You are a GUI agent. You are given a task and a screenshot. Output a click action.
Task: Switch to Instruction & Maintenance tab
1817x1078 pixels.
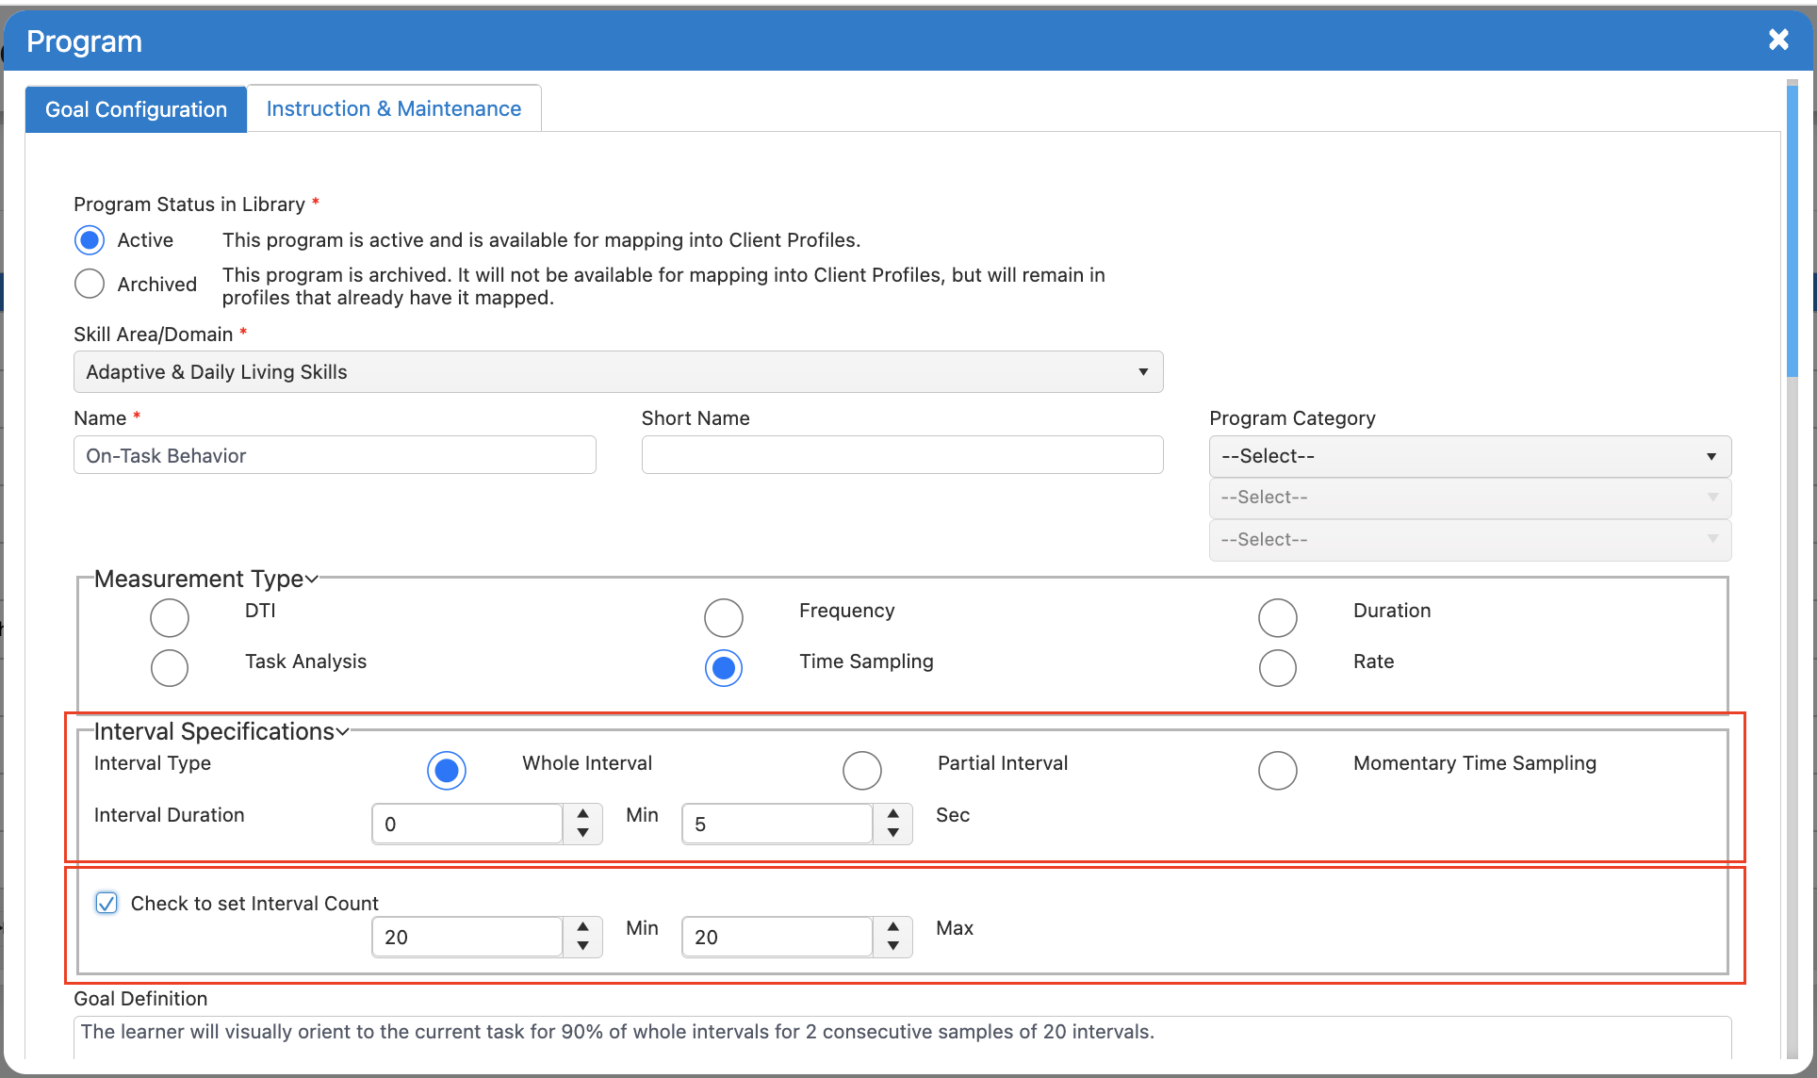393,108
